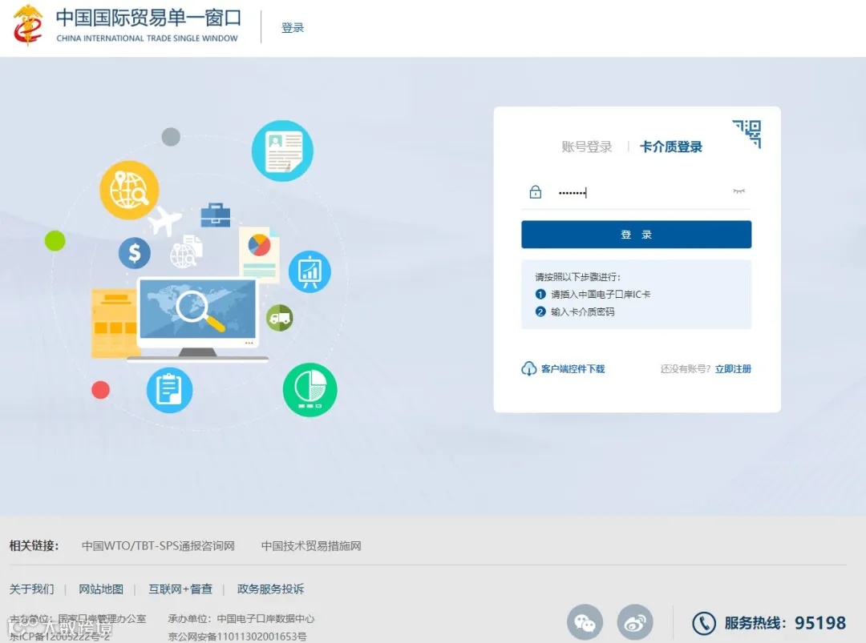Toggle password visibility with the eye icon
This screenshot has width=866, height=643.
click(x=739, y=191)
